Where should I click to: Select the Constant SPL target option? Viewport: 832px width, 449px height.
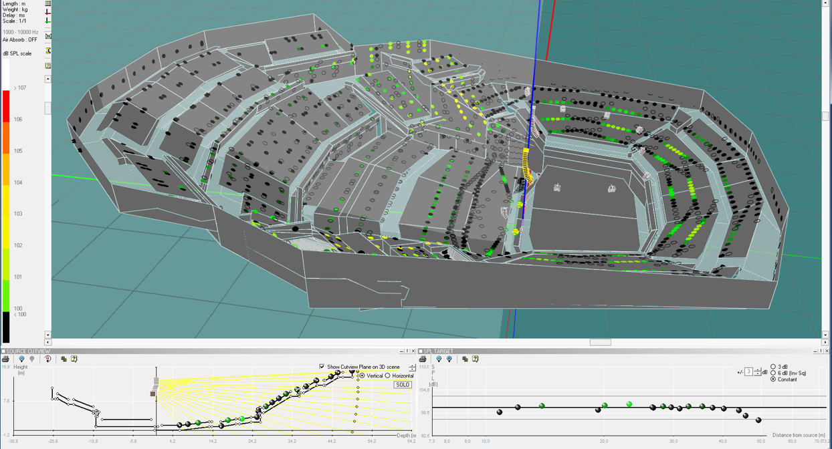tap(773, 379)
